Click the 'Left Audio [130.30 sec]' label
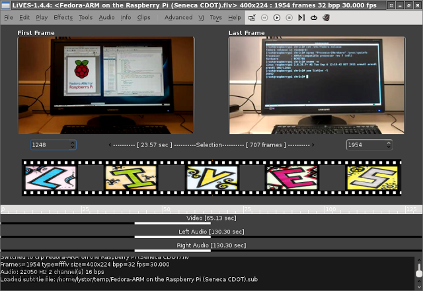 click(211, 232)
